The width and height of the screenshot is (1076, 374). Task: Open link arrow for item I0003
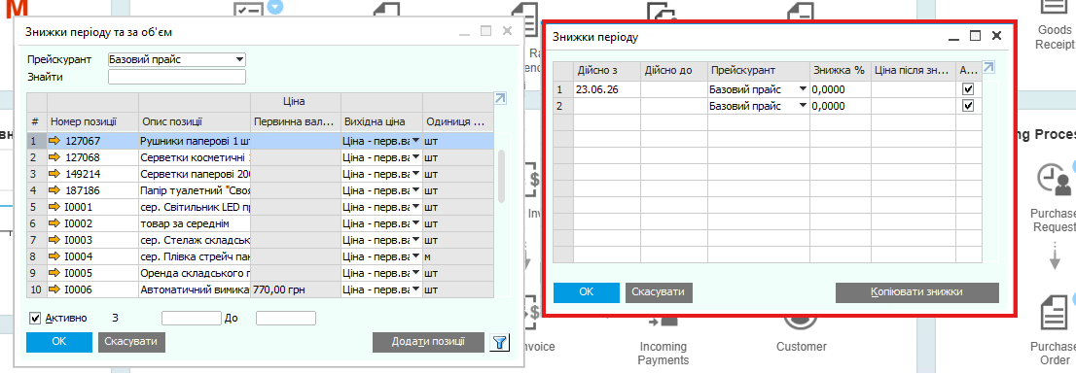pyautogui.click(x=55, y=241)
